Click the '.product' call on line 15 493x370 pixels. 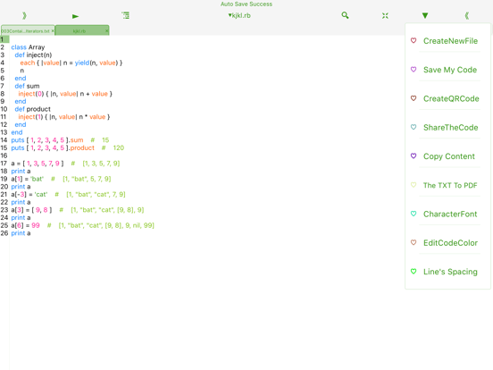82,147
